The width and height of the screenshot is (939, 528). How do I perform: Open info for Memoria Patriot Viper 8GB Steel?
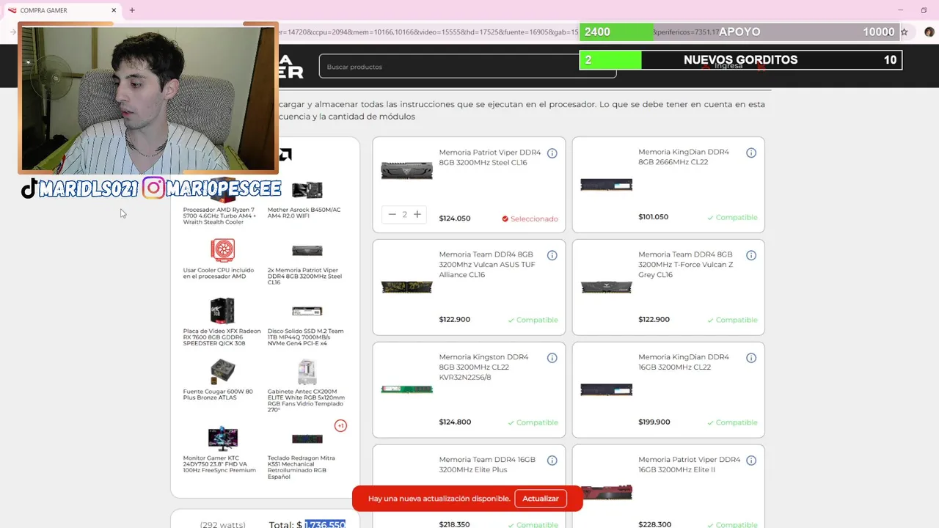(x=552, y=153)
